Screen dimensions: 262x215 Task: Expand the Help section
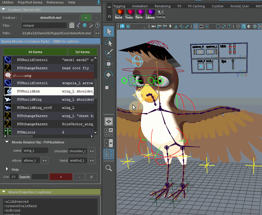coord(7,169)
